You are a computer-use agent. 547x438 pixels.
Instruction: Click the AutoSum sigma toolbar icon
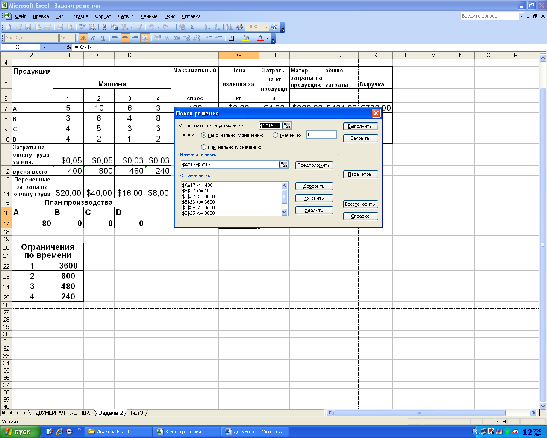(x=193, y=27)
